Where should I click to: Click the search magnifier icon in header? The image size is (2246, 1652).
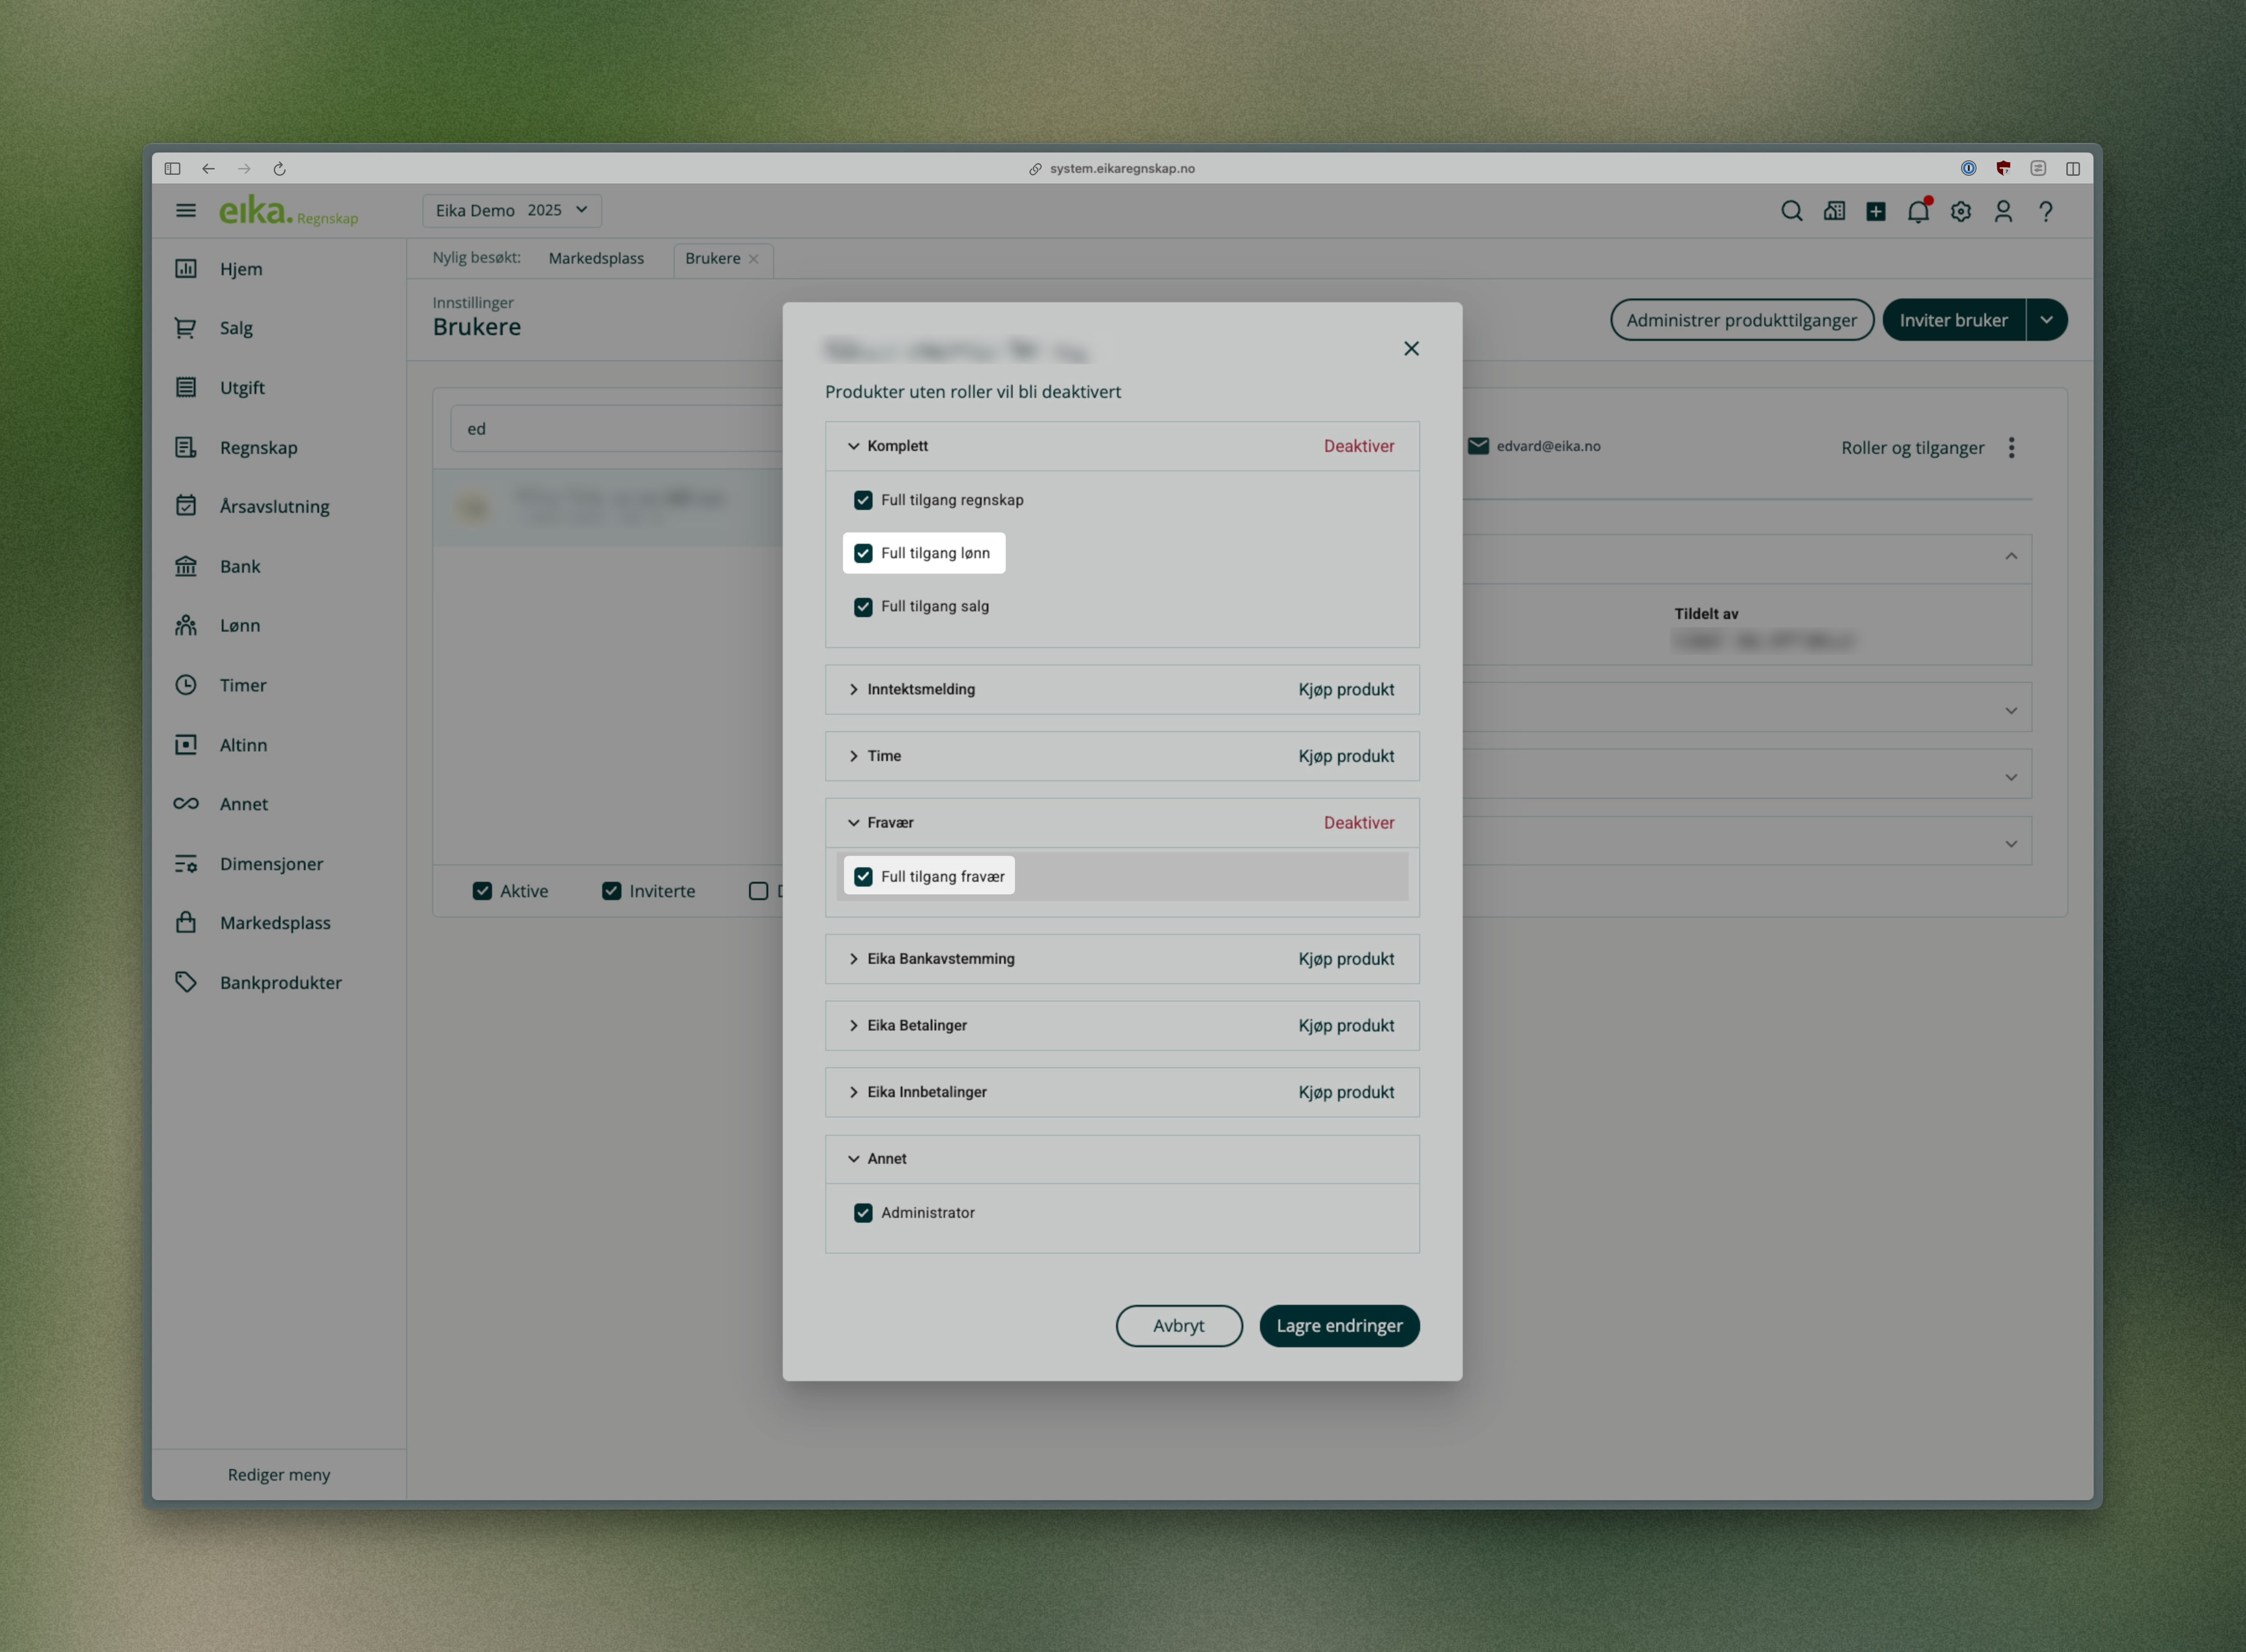(1791, 211)
